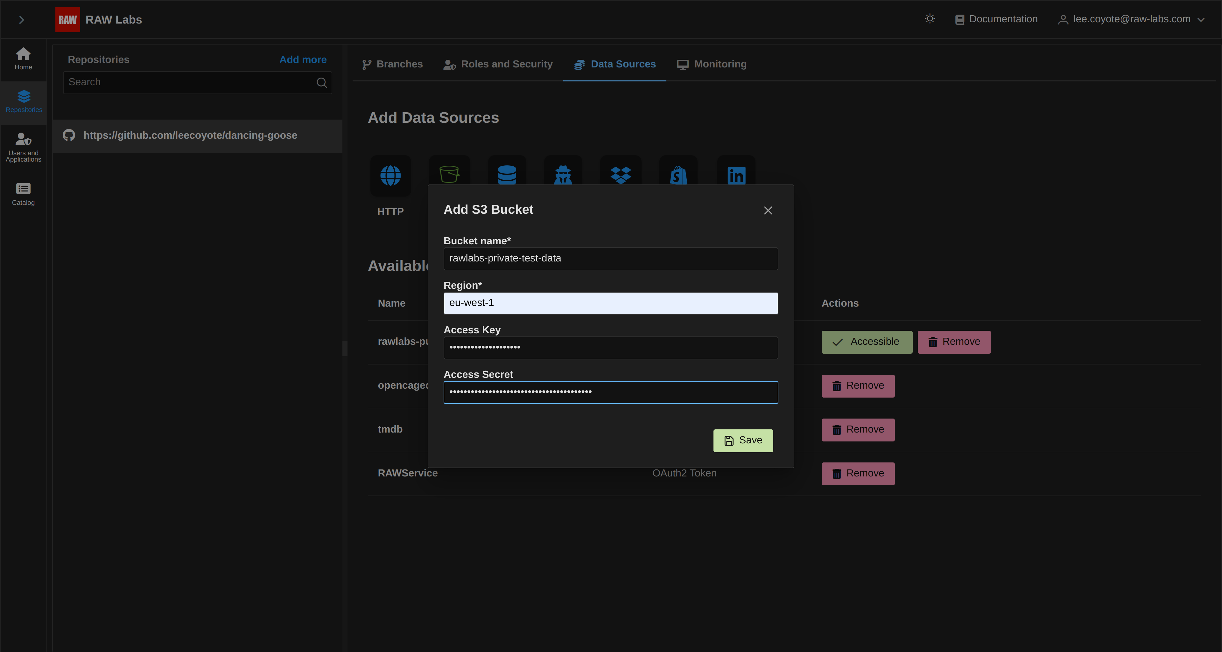The image size is (1222, 652).
Task: Click the RAW Labs logo
Action: click(x=67, y=19)
